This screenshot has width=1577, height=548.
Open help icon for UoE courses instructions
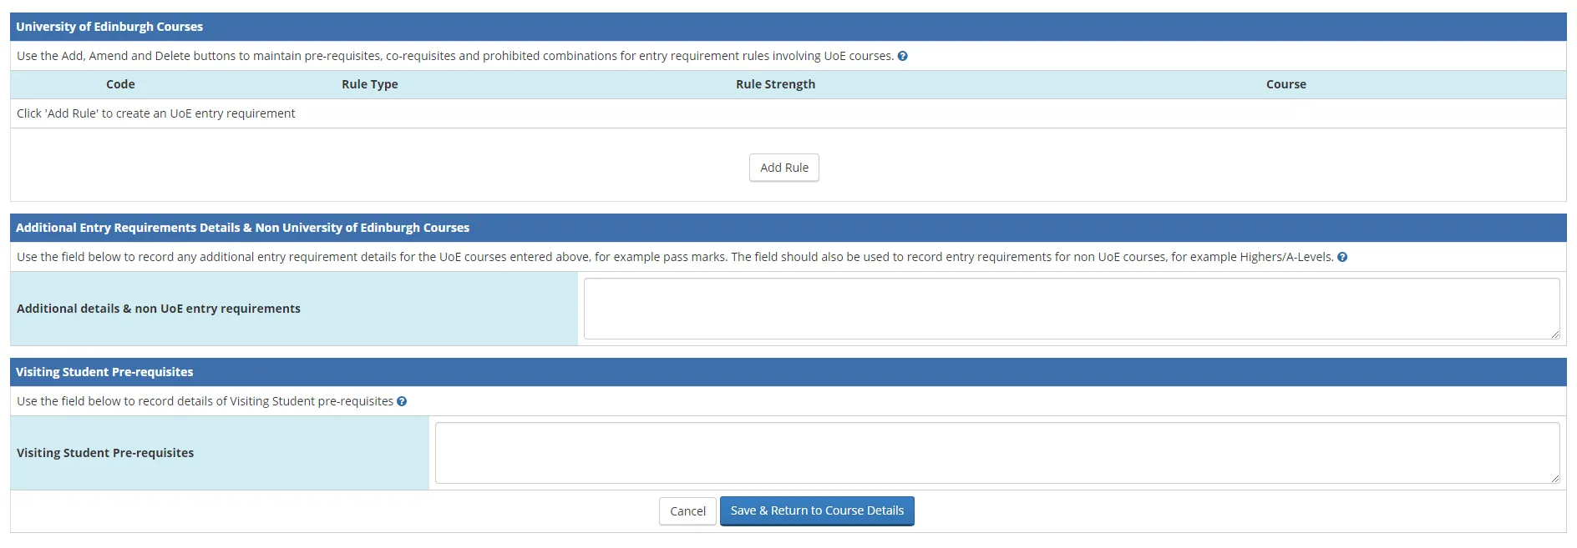point(902,56)
